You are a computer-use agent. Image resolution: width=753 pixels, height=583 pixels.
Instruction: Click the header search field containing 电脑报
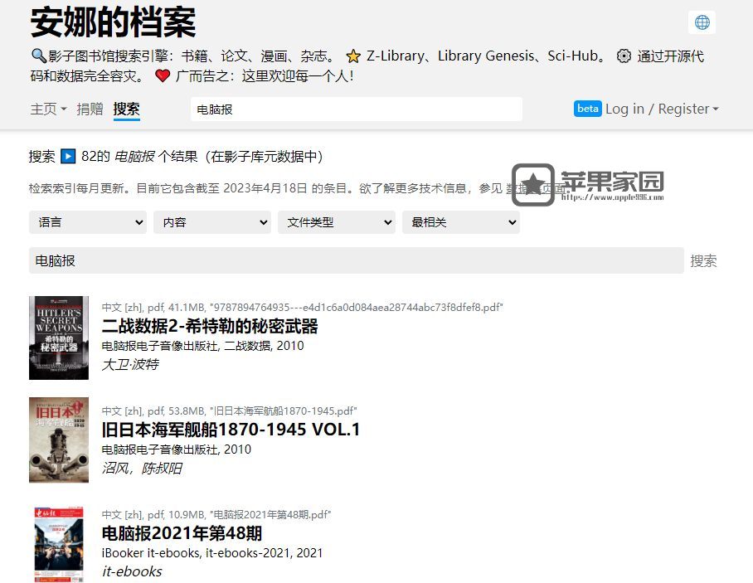[357, 109]
